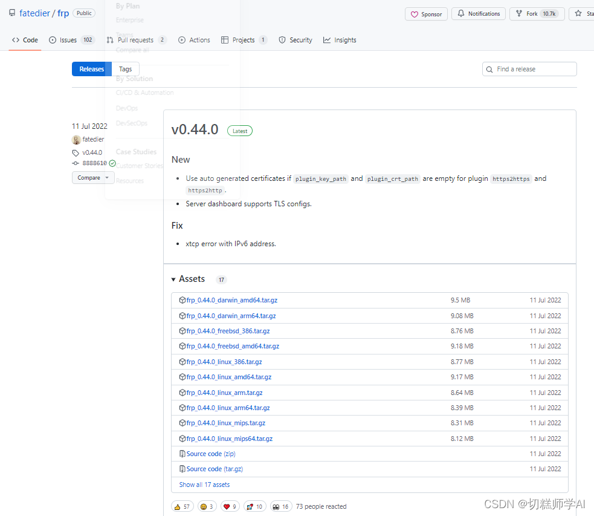Go to the Actions tab
The height and width of the screenshot is (516, 594).
[x=194, y=40]
